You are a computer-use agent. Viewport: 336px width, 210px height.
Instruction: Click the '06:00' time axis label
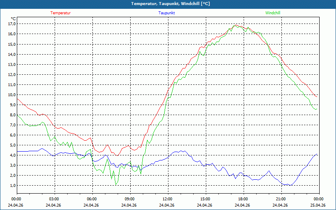92,199
